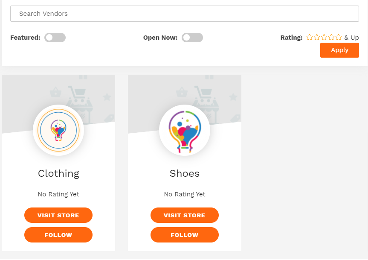
Task: Open the Clothing vendor name link
Action: pos(58,173)
